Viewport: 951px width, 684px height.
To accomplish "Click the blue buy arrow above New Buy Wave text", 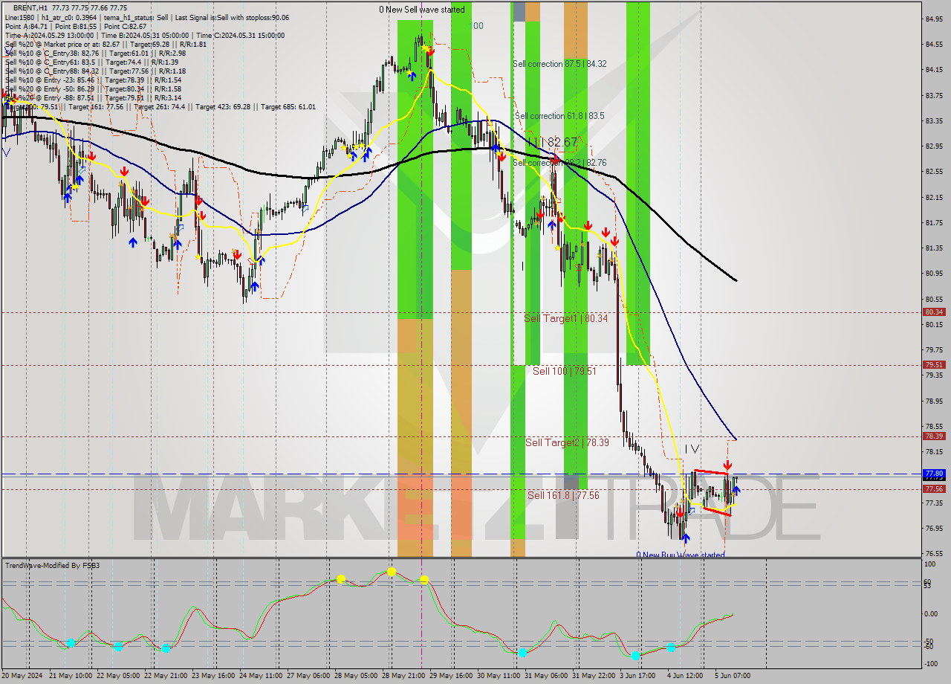I will [x=686, y=538].
